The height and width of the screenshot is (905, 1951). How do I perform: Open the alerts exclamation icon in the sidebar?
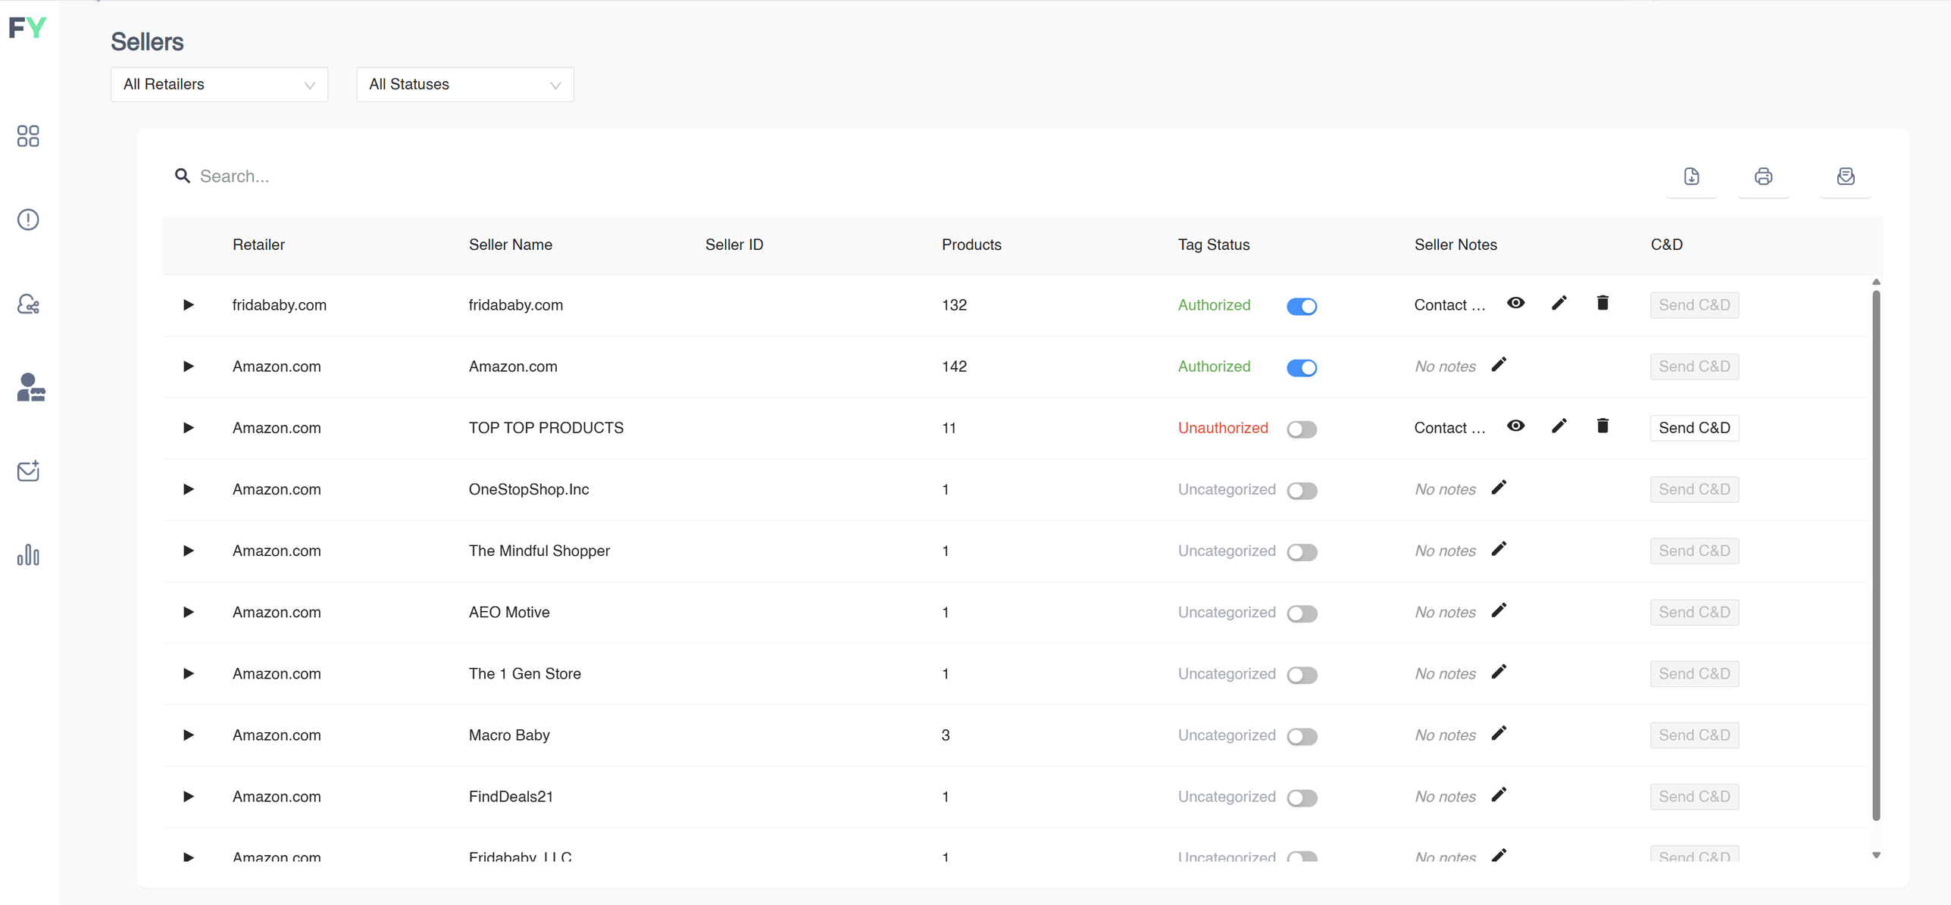point(28,220)
